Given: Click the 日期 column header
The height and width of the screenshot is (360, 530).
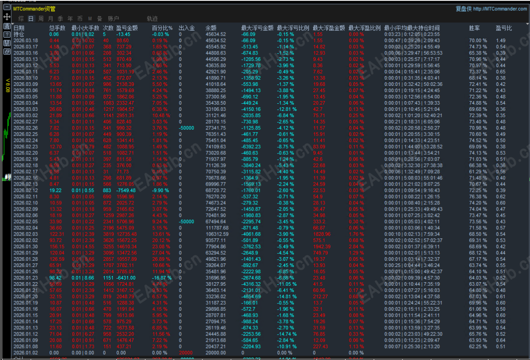Looking at the screenshot, I should point(19,28).
